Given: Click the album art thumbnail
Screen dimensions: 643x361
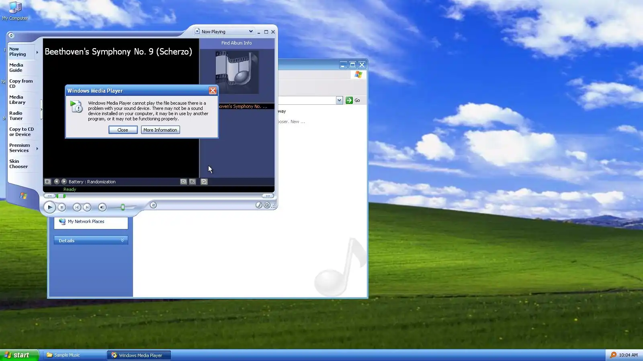Looking at the screenshot, I should click(x=237, y=72).
